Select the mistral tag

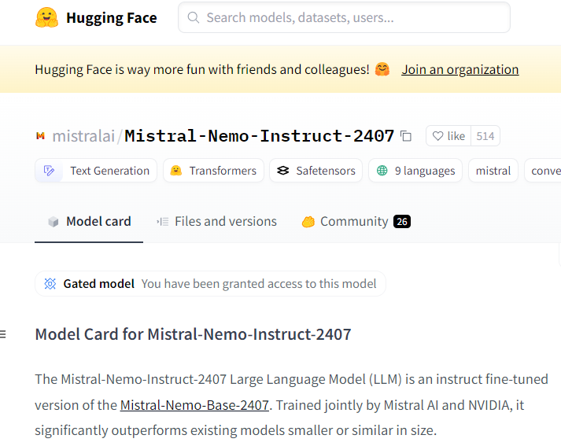[493, 171]
